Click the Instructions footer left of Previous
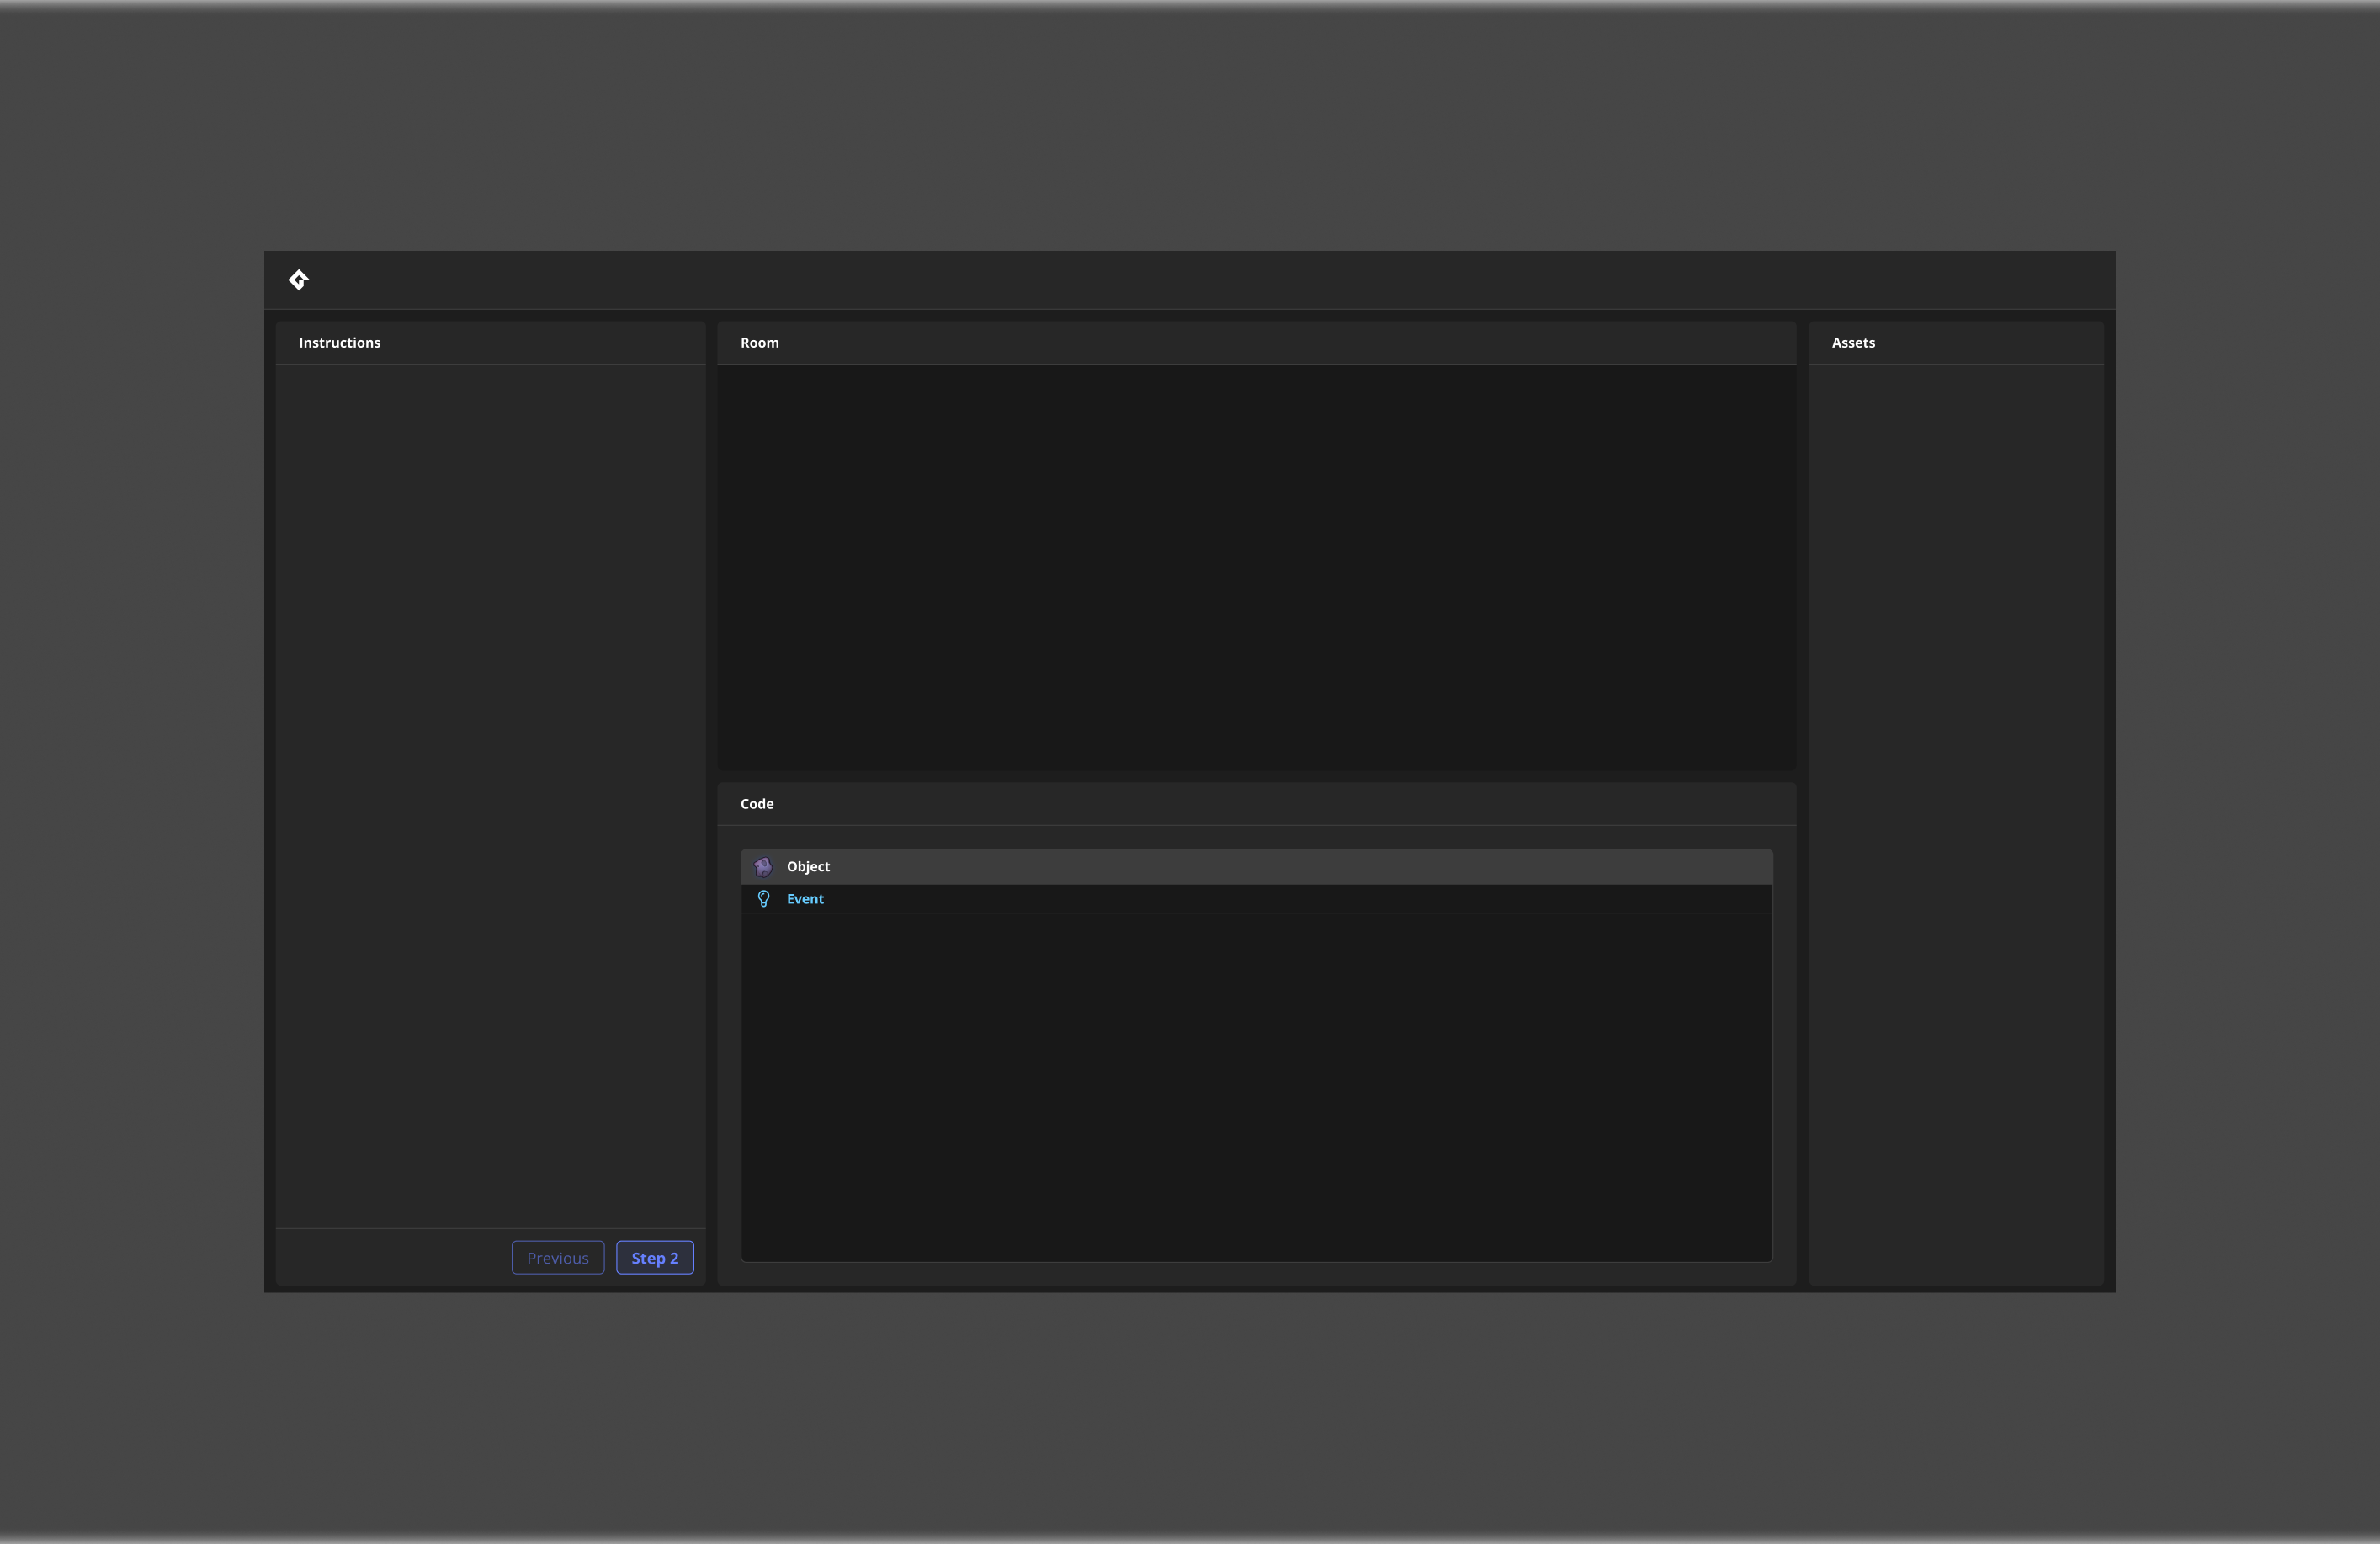 pyautogui.click(x=390, y=1258)
